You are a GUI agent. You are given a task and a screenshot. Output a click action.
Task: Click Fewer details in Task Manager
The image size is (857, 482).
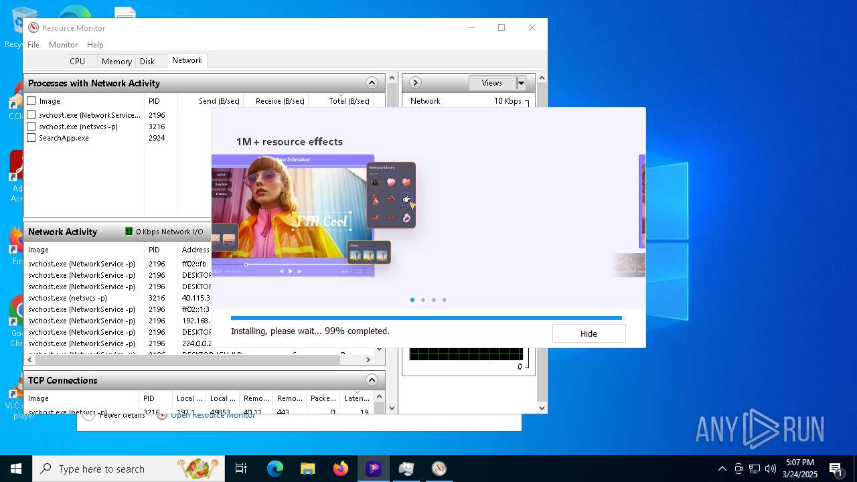pos(122,416)
